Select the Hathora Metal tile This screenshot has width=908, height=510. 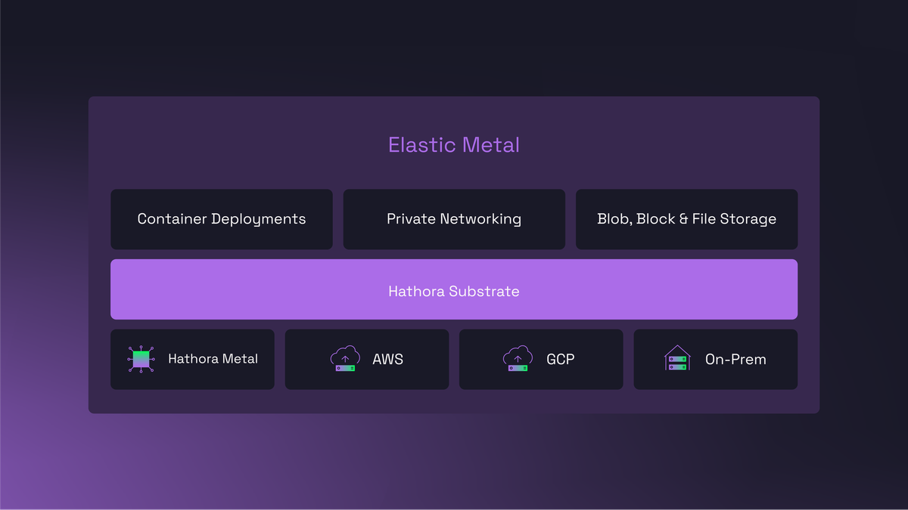(192, 359)
